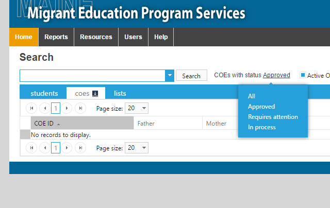Choose In process from status list
Screen dimensions: 330x208
point(262,127)
